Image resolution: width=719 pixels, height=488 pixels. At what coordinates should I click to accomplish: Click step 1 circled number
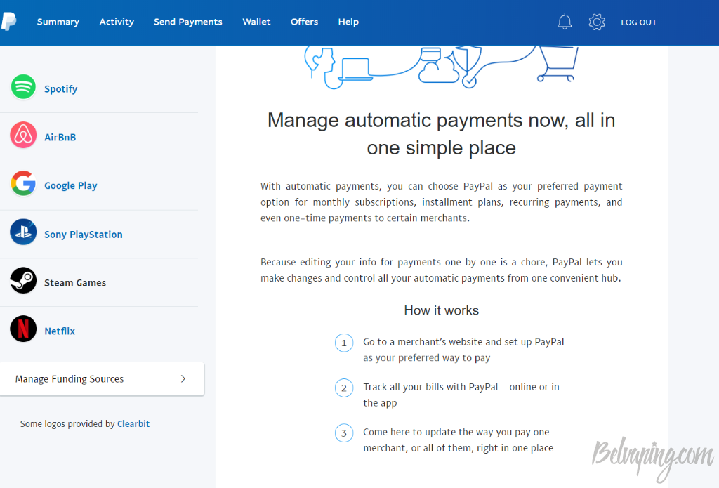pos(344,343)
